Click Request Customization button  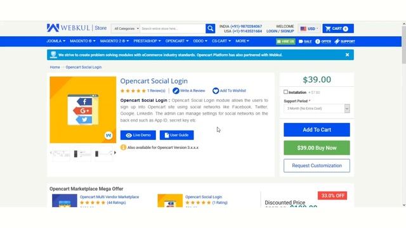317,166
